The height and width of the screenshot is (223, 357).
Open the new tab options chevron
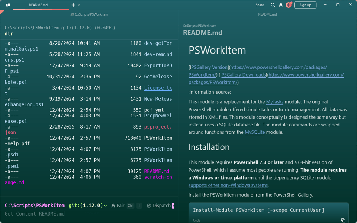[79, 5]
